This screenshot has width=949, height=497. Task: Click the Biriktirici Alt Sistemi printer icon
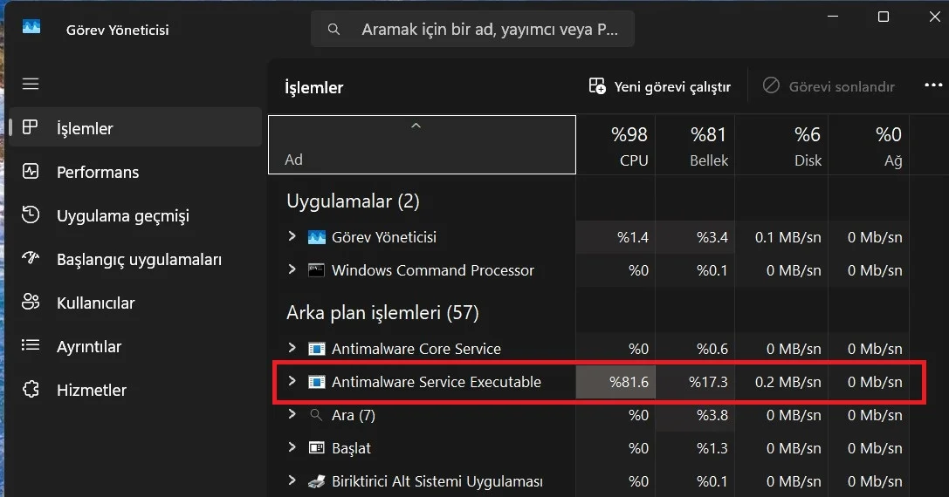click(317, 481)
